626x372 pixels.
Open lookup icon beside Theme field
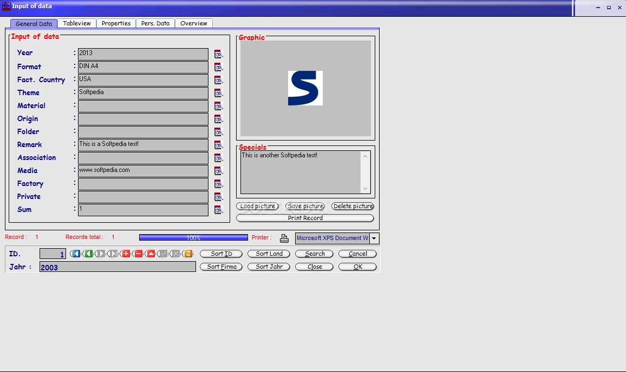(x=218, y=93)
